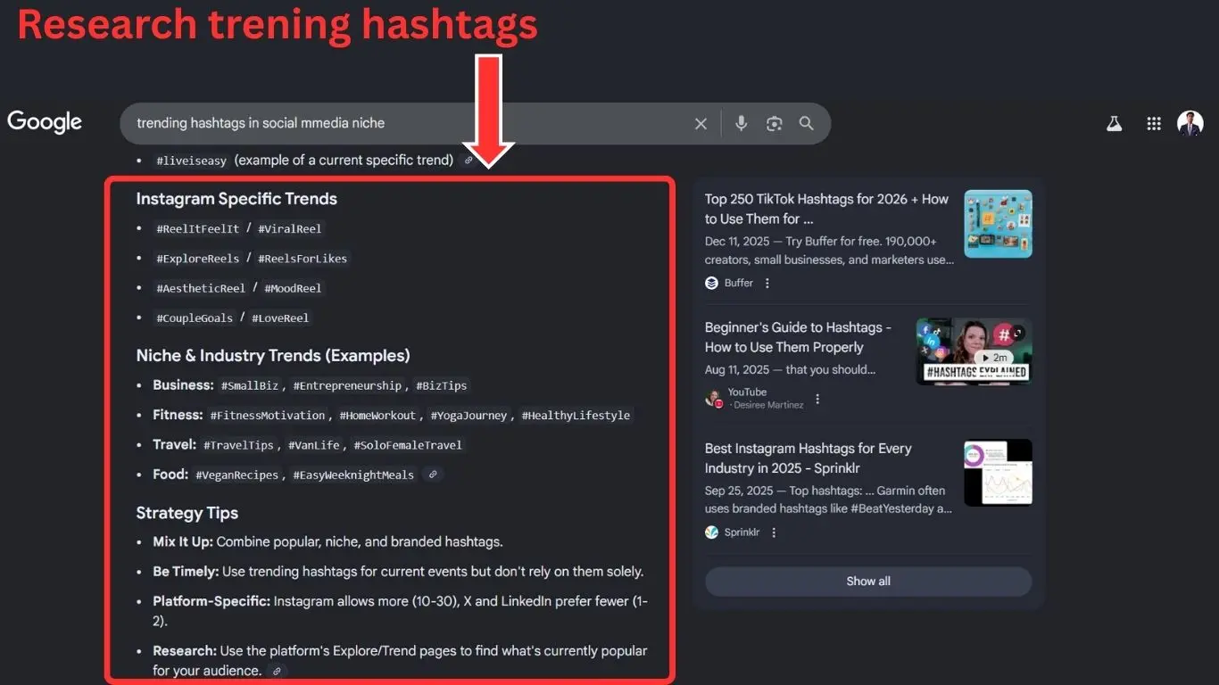The image size is (1219, 685).
Task: Click the Sprinklr site favicon
Action: (711, 532)
